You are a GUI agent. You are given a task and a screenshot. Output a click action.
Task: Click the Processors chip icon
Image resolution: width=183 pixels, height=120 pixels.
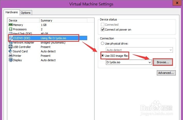(11, 29)
